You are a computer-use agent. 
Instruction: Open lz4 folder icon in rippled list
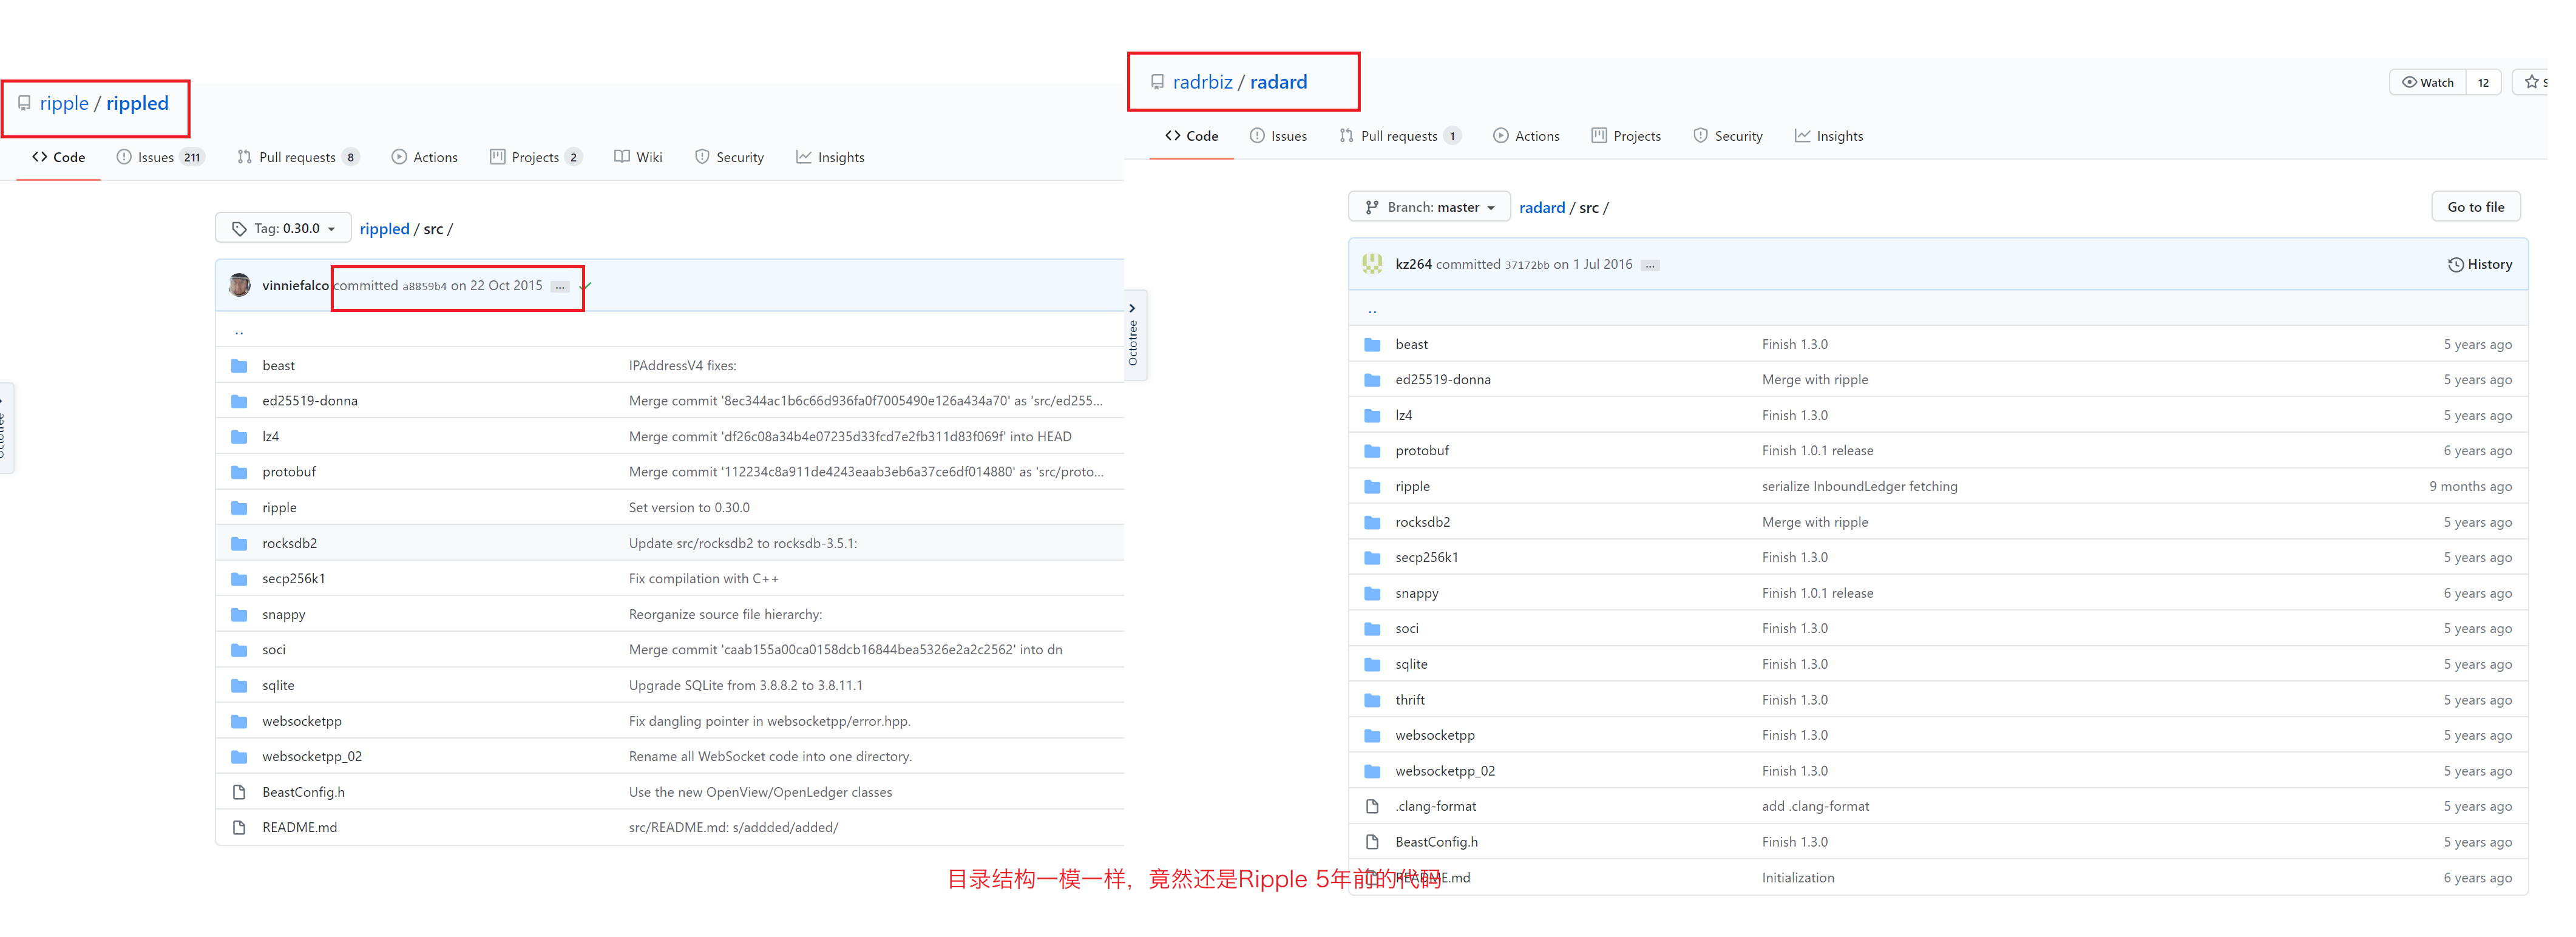(239, 437)
